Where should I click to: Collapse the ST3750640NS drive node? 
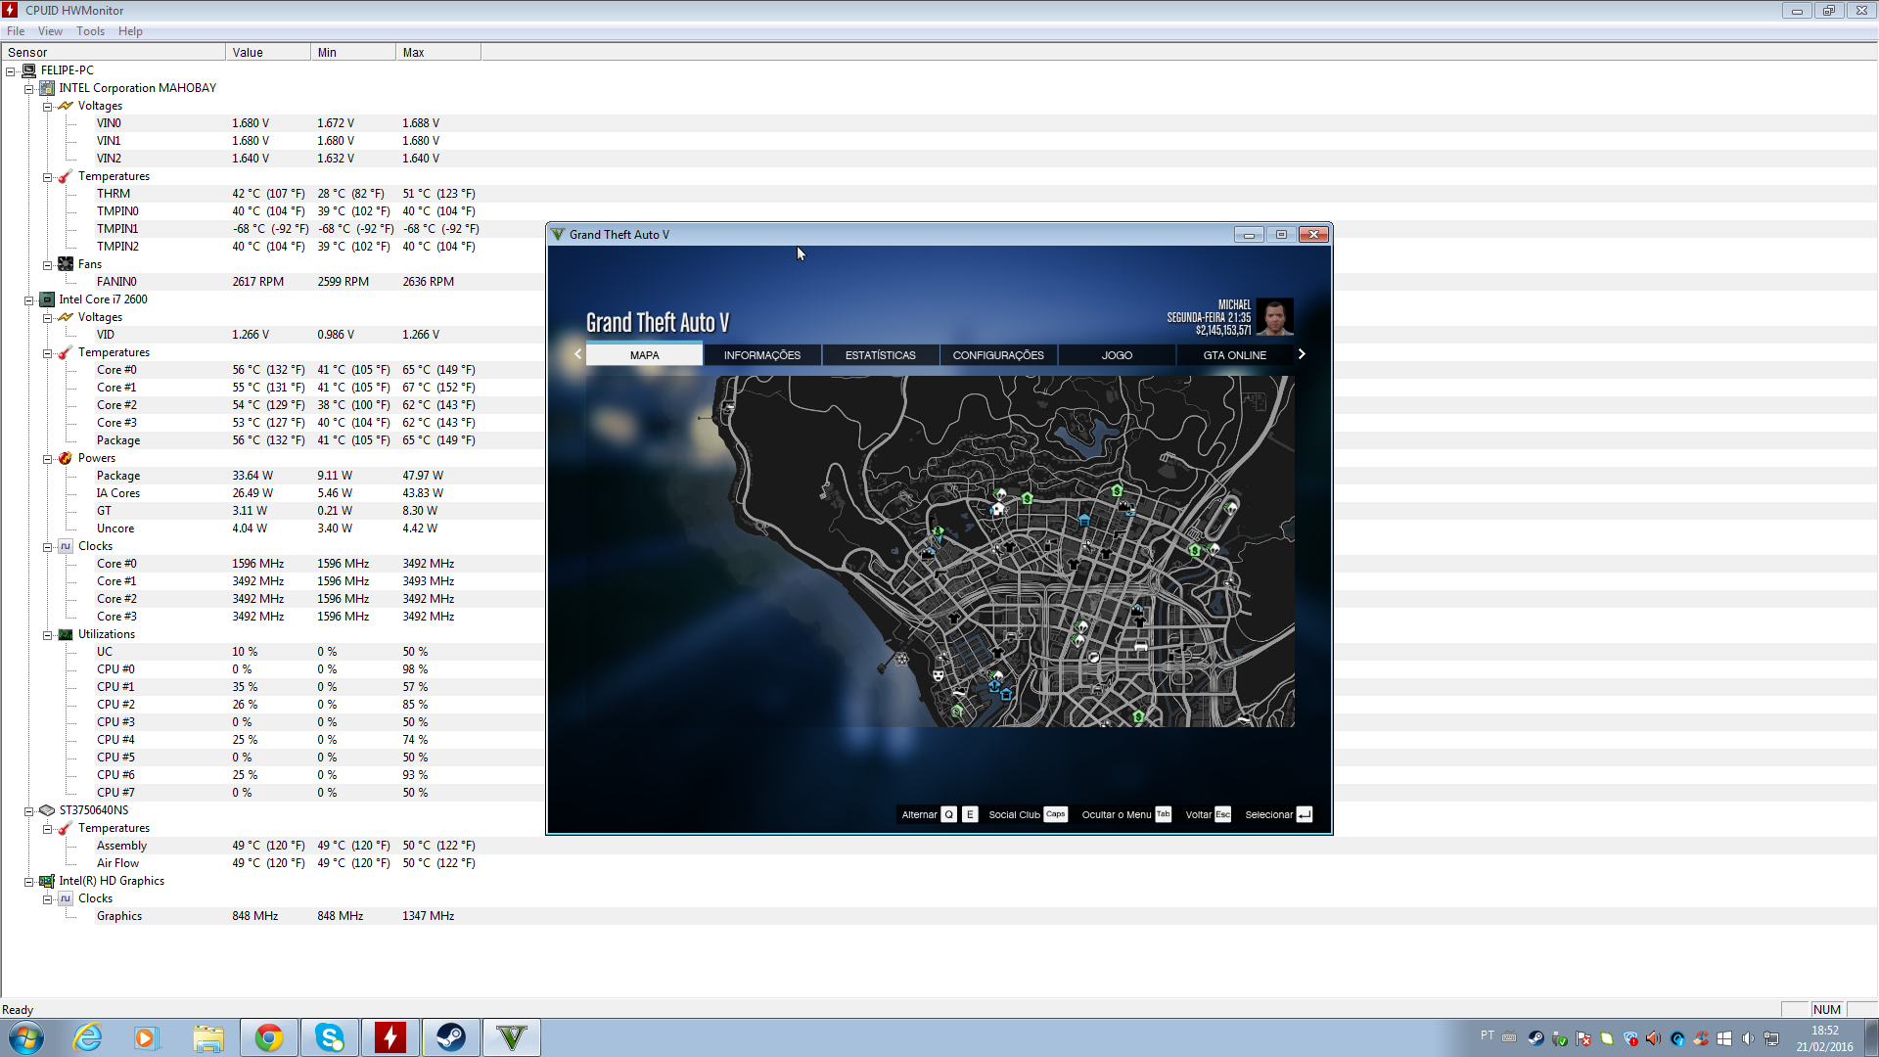click(29, 811)
